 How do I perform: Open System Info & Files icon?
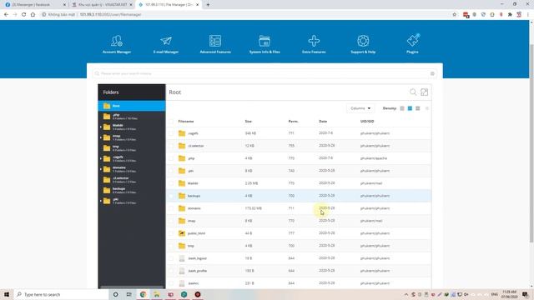264,41
